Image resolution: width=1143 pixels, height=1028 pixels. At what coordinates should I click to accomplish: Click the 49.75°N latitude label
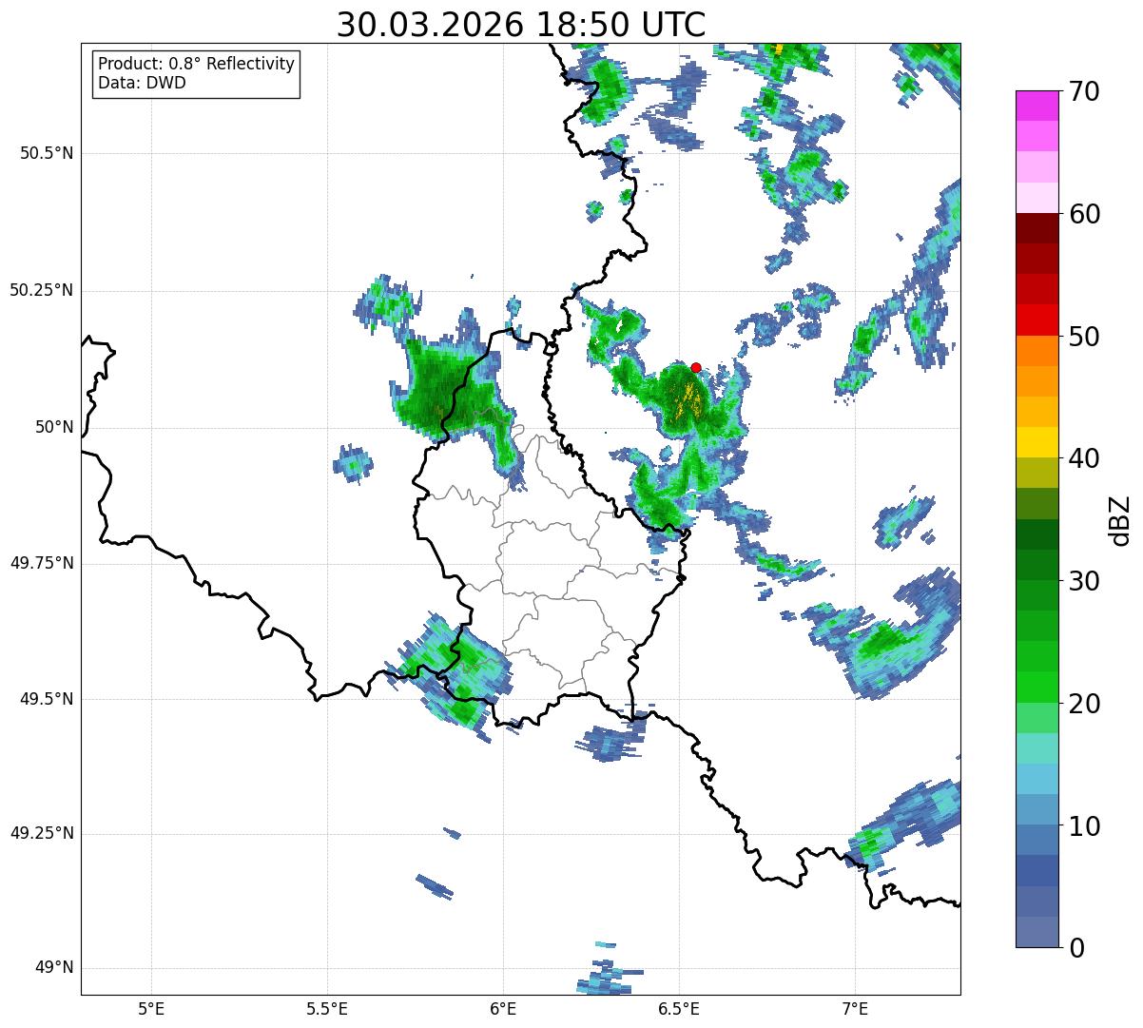[42, 563]
